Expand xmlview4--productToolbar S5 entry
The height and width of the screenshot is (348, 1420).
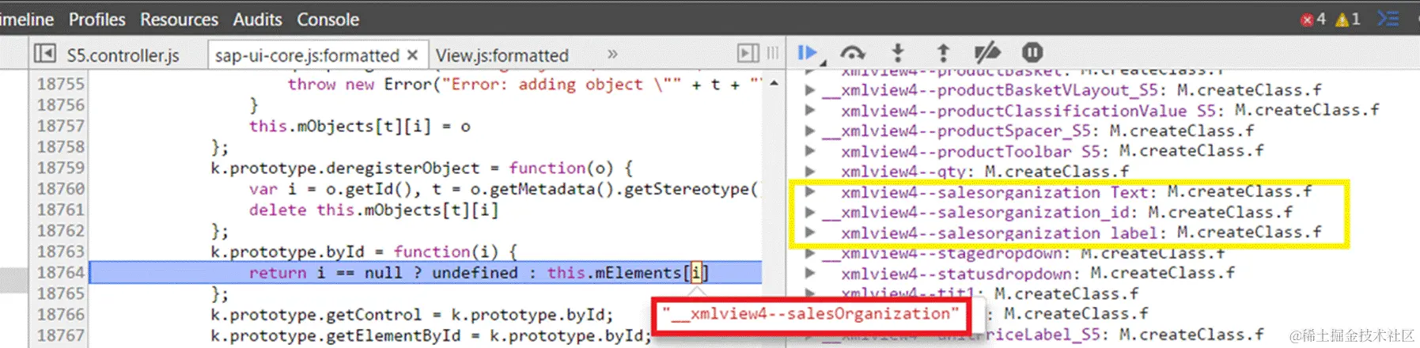(809, 150)
